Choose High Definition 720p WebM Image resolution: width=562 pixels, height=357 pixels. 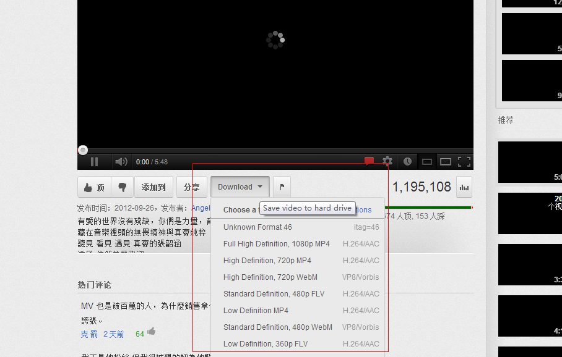click(x=298, y=277)
